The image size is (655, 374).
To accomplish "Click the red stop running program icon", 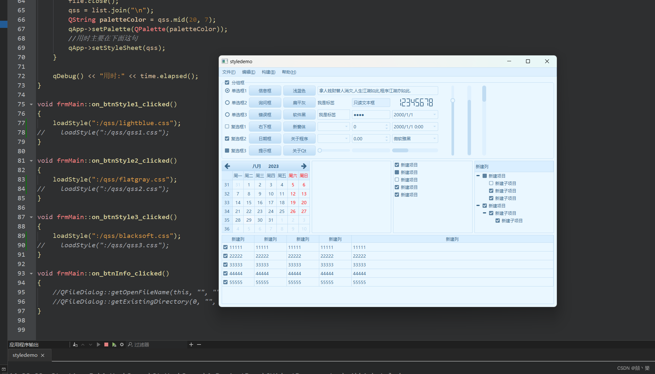I will (106, 345).
